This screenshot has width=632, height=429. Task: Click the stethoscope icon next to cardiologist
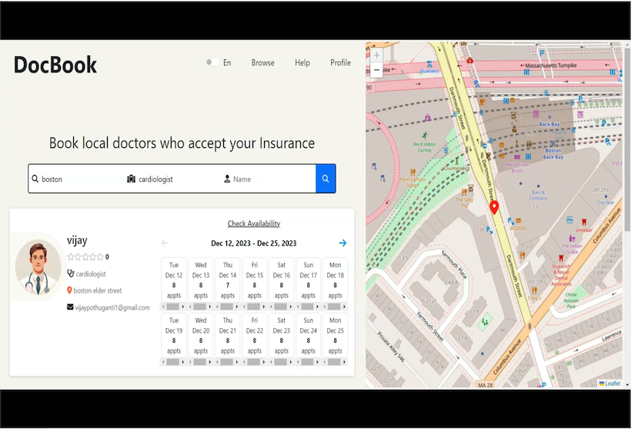tap(71, 273)
